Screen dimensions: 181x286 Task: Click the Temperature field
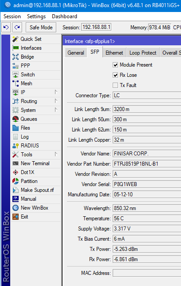(x=147, y=218)
